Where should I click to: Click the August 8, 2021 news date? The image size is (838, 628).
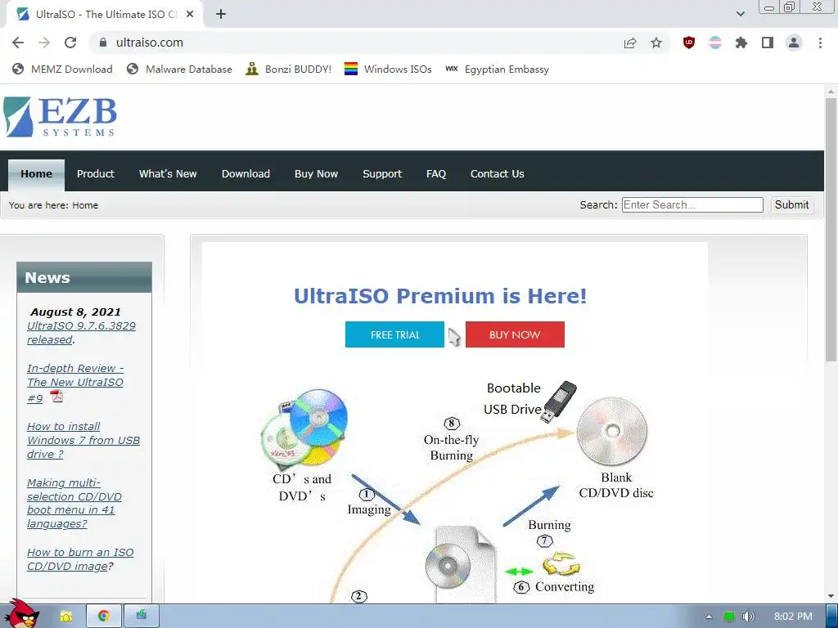click(x=75, y=312)
